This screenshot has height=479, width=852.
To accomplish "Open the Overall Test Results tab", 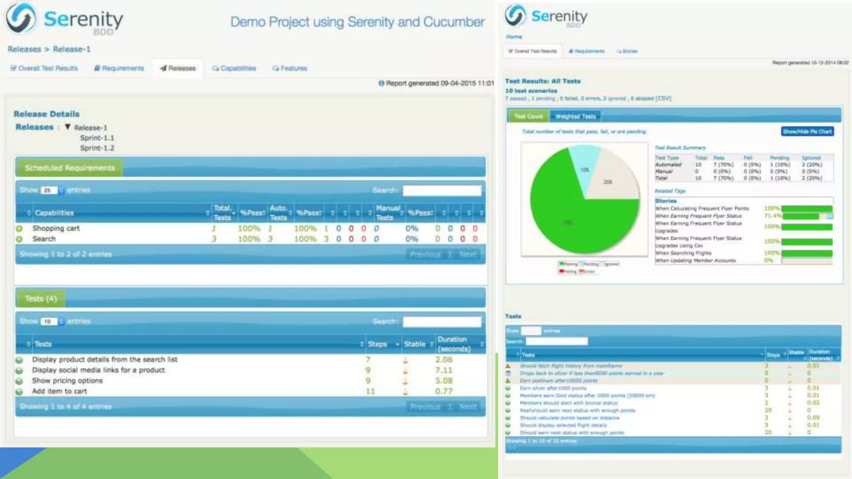I will (x=44, y=68).
